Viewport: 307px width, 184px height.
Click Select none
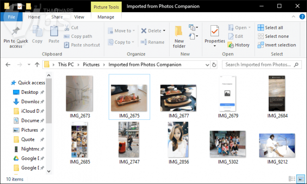pyautogui.click(x=273, y=36)
